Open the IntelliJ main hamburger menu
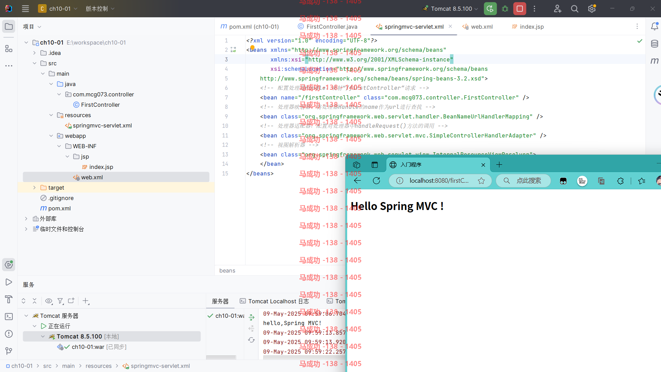 (25, 9)
